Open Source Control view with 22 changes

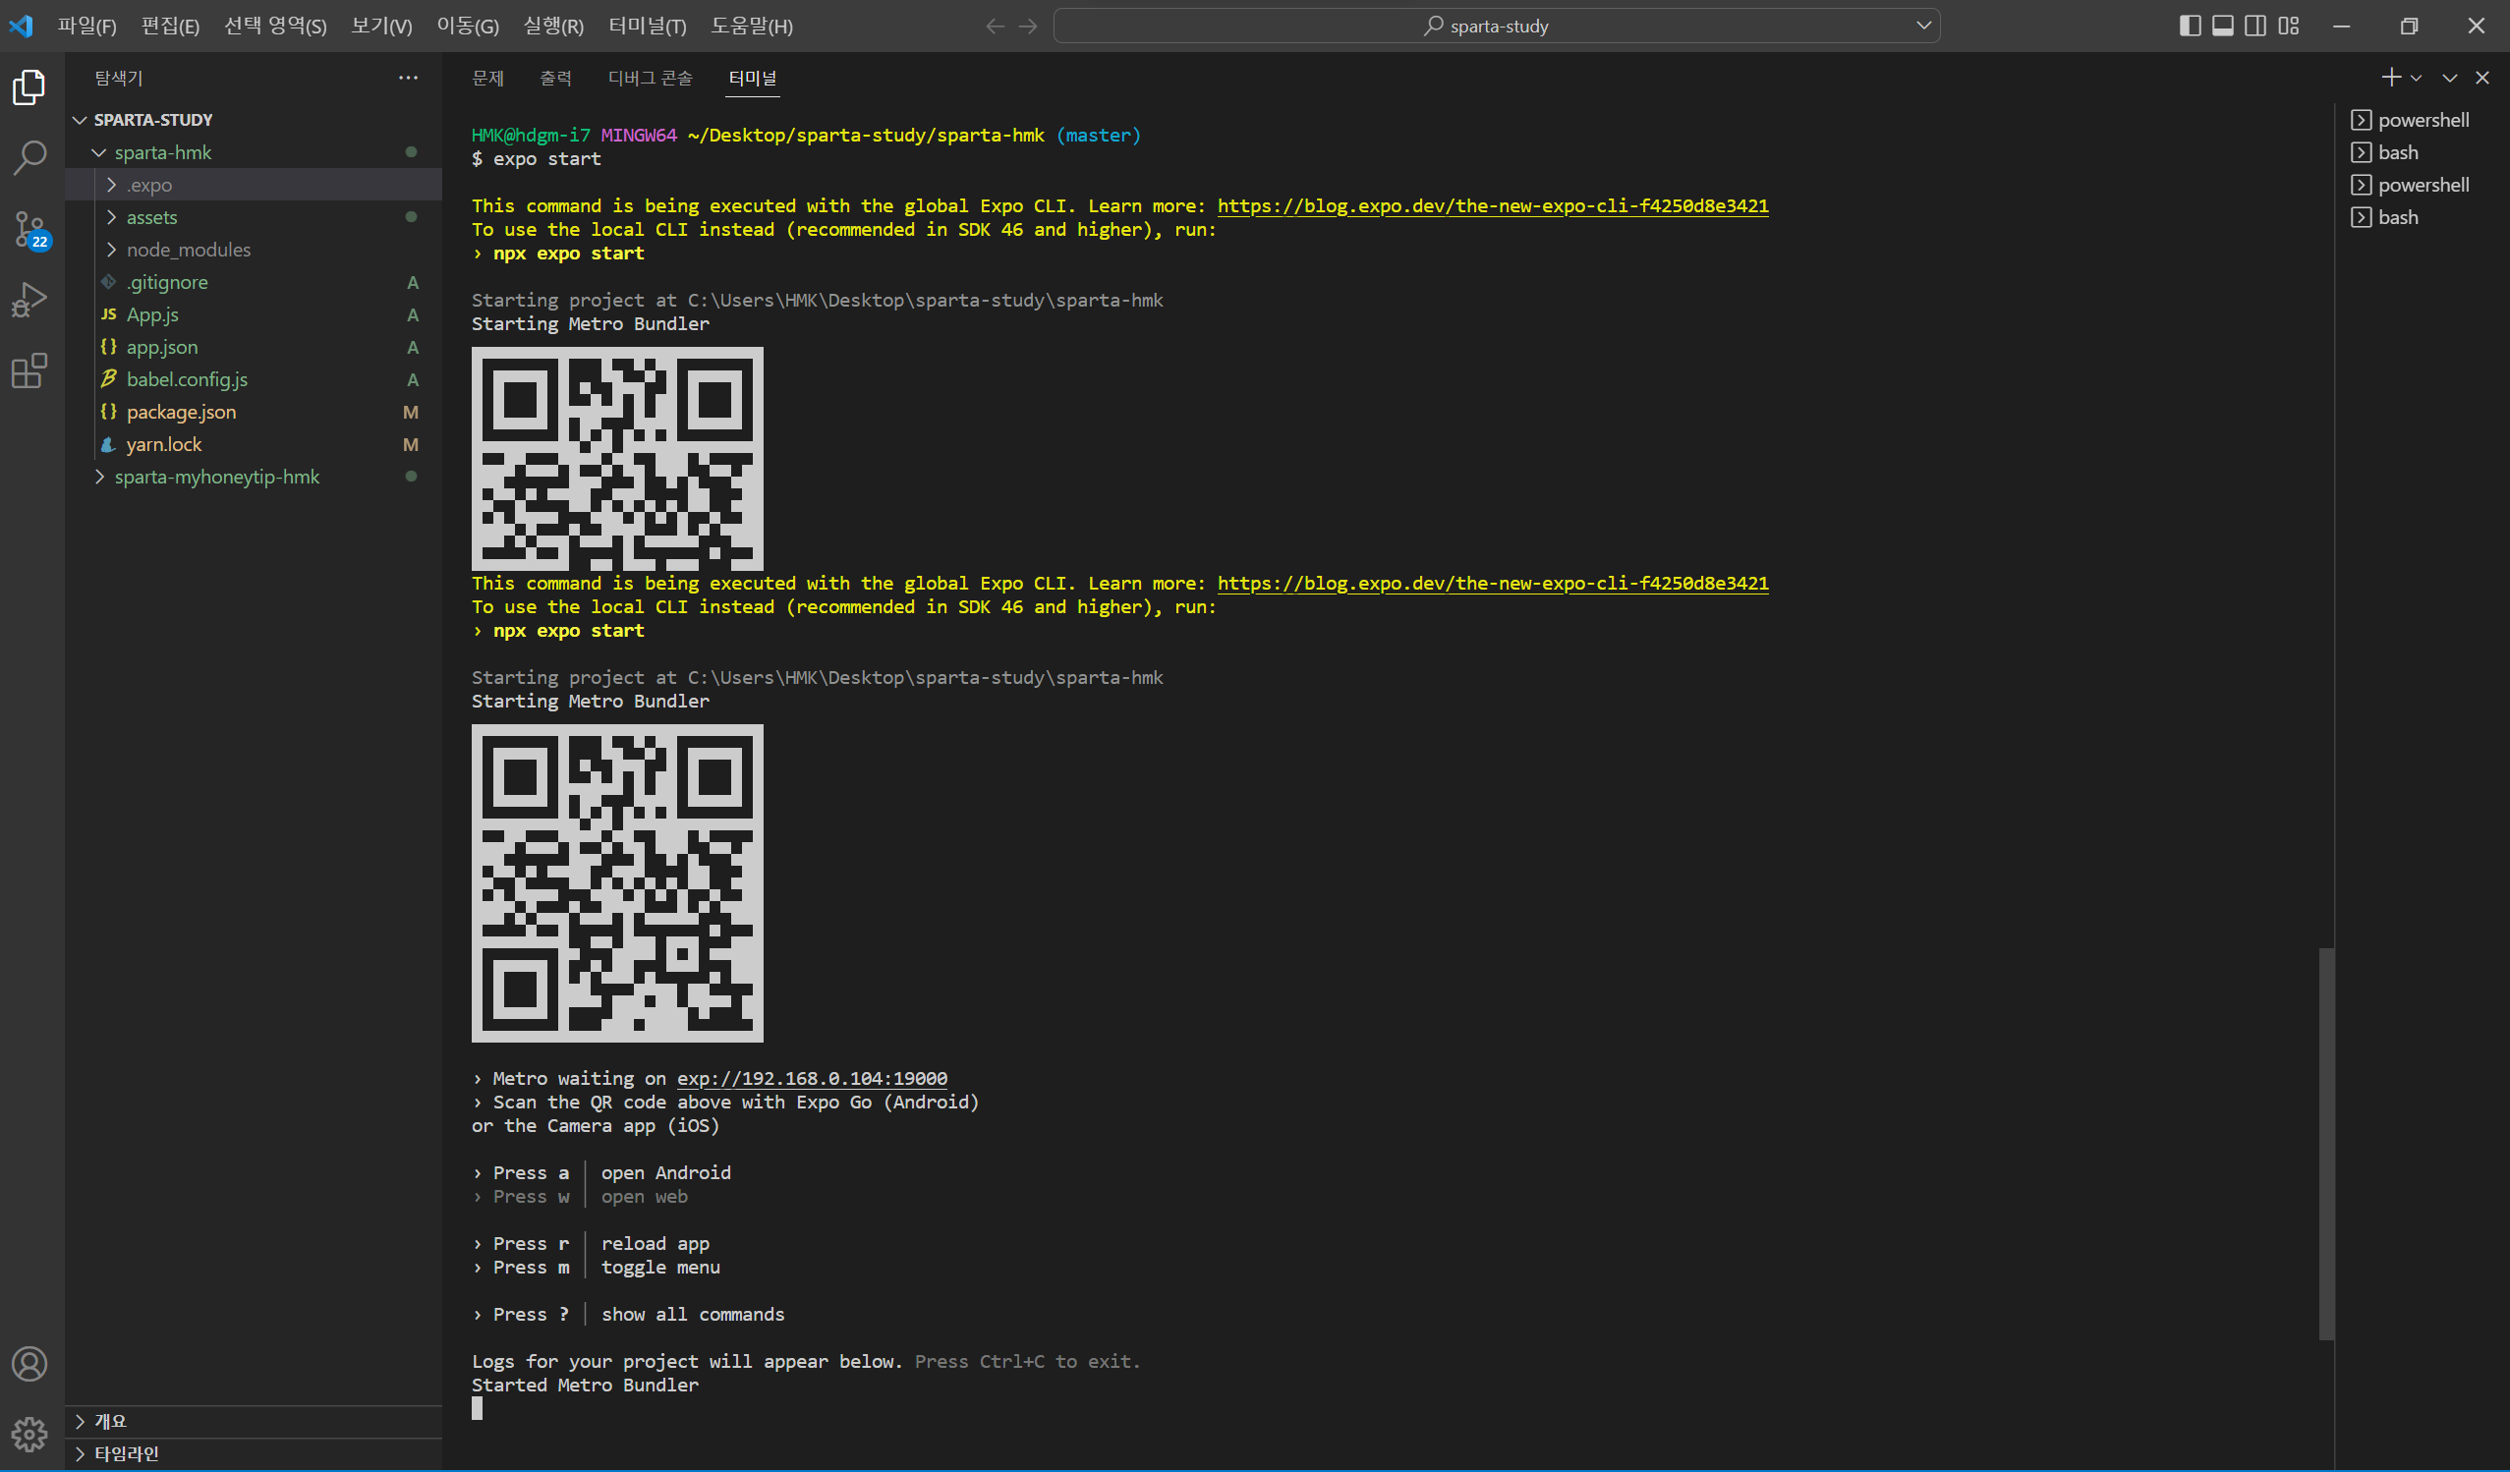coord(29,230)
